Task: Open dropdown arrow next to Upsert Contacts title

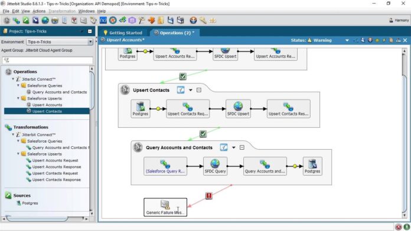Action: pyautogui.click(x=191, y=90)
